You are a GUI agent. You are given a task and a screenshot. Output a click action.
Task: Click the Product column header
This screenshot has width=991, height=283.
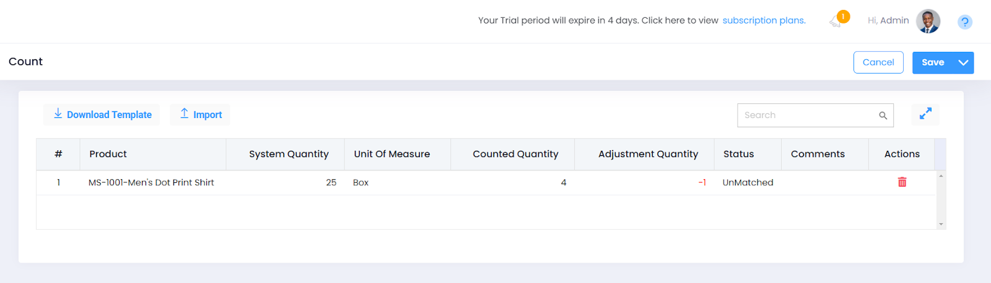pos(108,154)
